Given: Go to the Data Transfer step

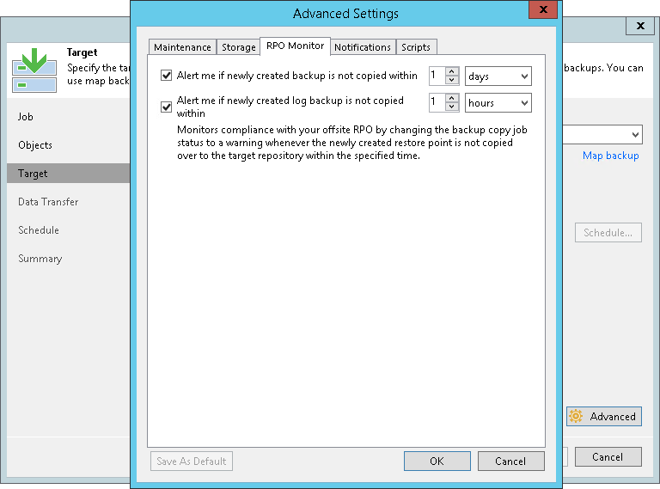Looking at the screenshot, I should 48,202.
